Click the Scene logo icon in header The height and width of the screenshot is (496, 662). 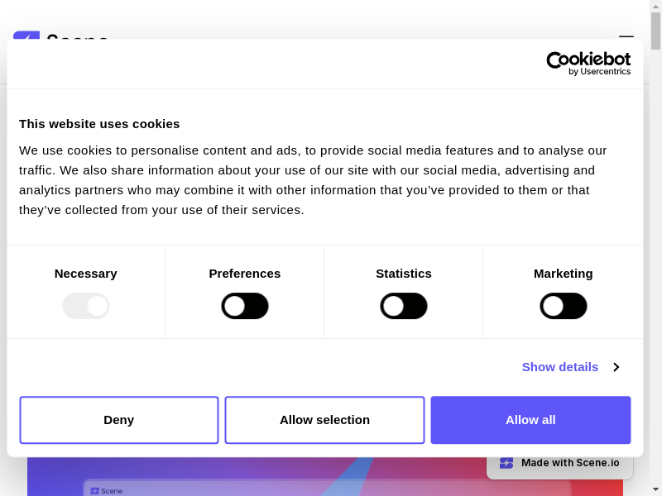coord(26,36)
